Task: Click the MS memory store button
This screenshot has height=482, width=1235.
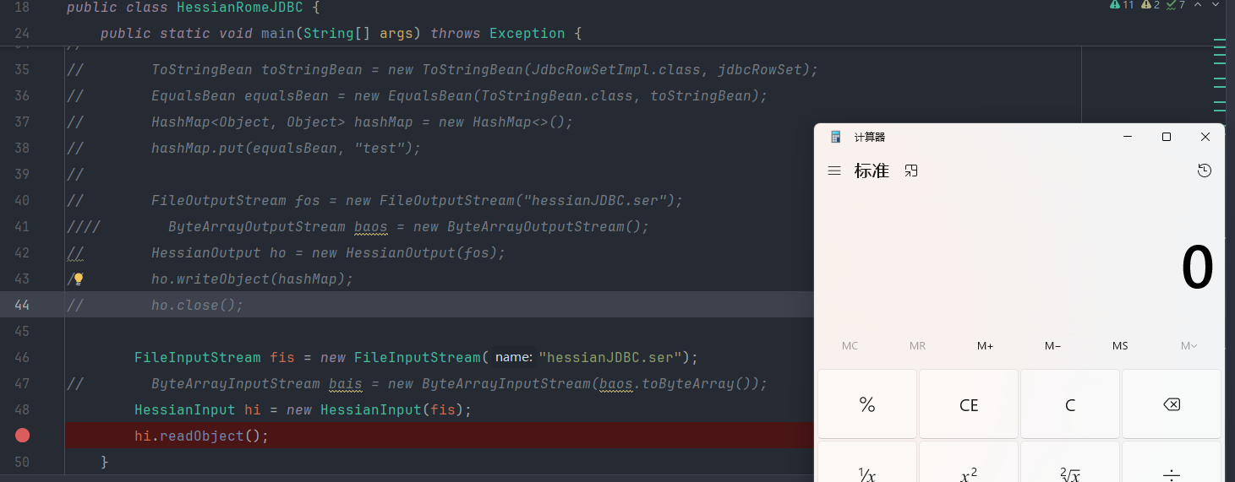Action: click(x=1120, y=346)
